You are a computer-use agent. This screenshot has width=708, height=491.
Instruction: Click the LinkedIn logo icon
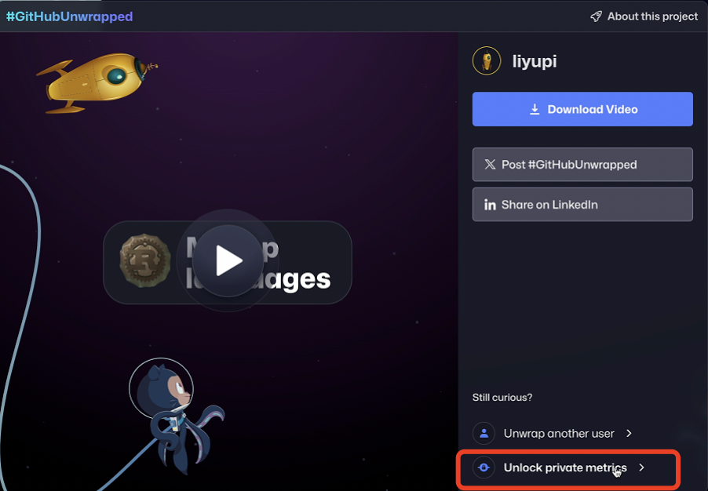pyautogui.click(x=490, y=205)
